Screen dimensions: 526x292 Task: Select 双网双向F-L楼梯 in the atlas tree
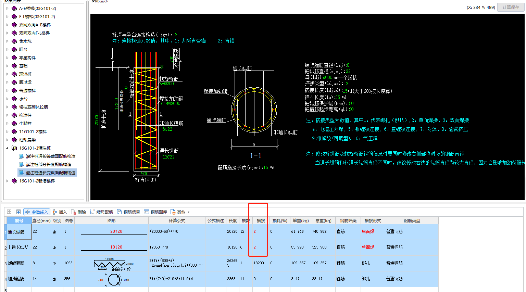pos(34,33)
